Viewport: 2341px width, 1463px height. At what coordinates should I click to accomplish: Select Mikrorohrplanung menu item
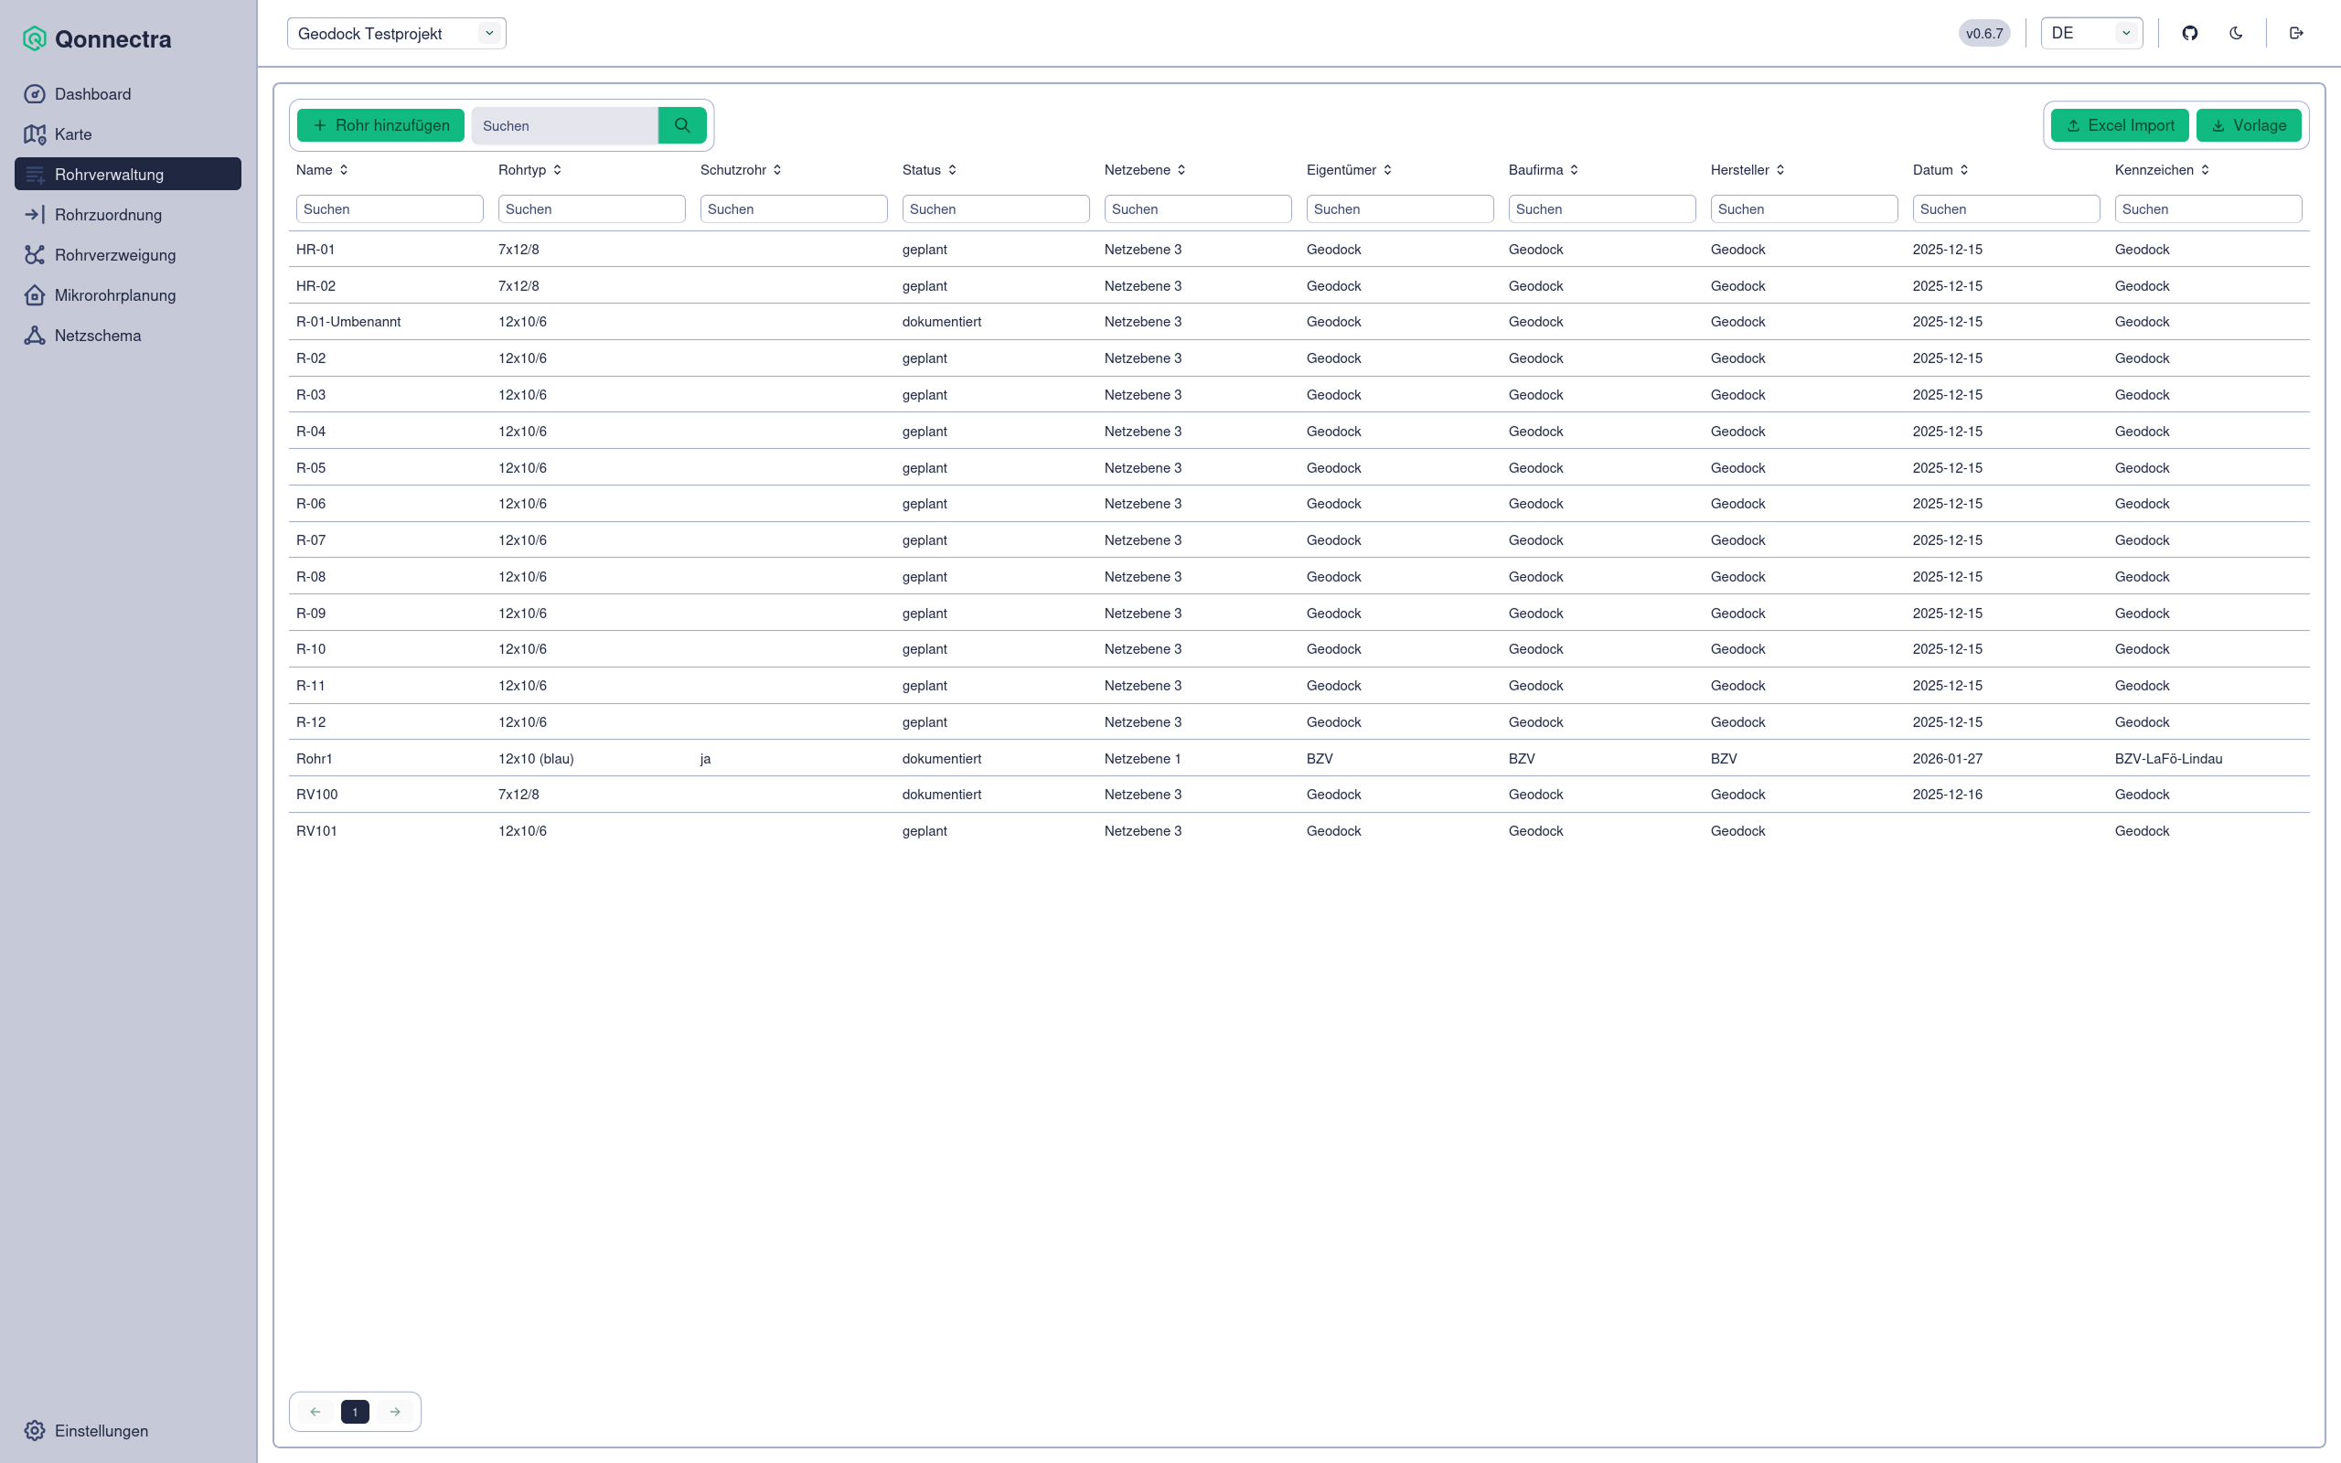115,295
